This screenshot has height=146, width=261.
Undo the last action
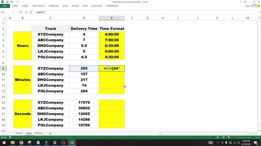[x=11, y=2]
